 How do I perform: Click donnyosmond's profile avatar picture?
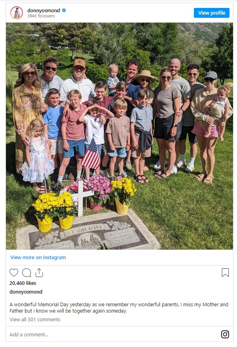click(x=17, y=13)
